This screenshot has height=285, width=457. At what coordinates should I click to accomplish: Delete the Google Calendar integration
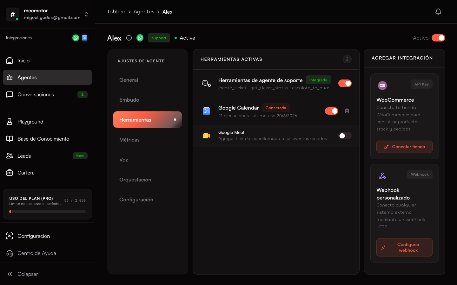pyautogui.click(x=347, y=111)
